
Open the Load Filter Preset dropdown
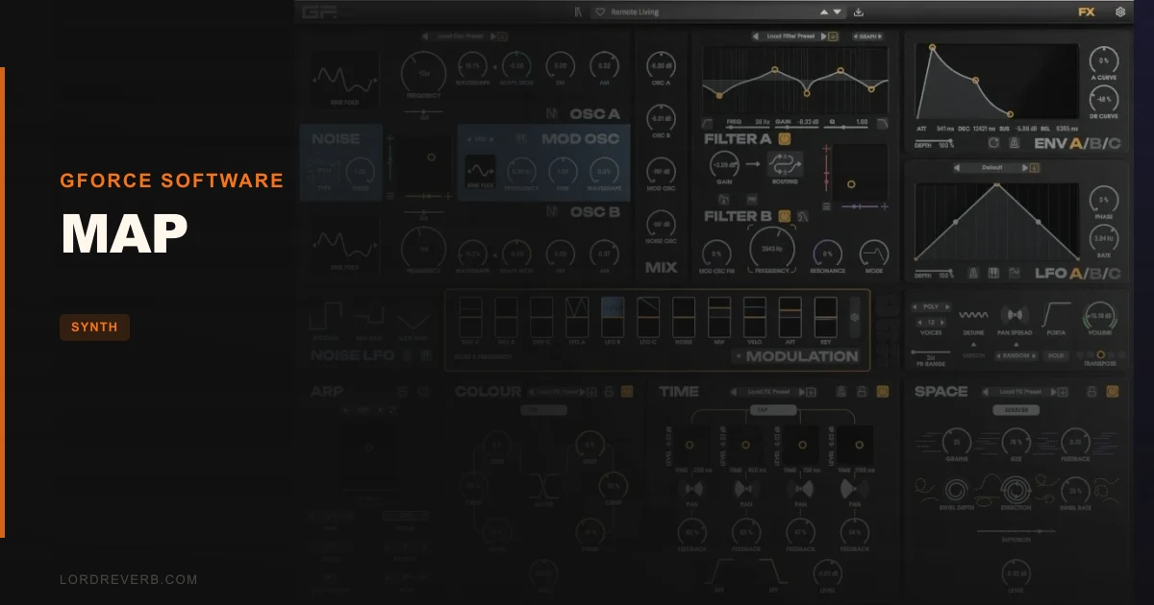tap(789, 36)
